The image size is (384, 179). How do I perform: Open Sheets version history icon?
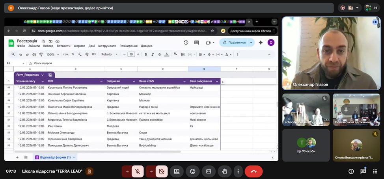point(185,43)
